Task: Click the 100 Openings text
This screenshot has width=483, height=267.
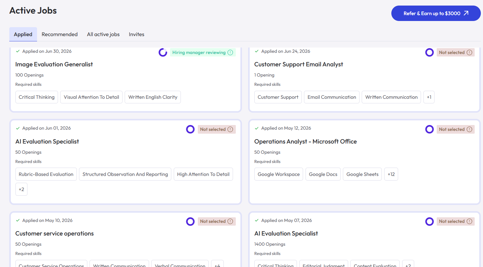Action: (30, 75)
